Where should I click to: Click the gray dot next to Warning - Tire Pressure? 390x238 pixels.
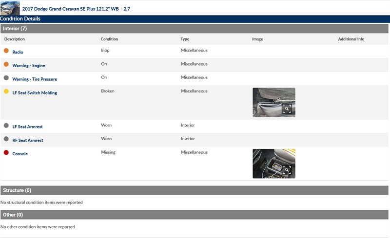tap(6, 78)
